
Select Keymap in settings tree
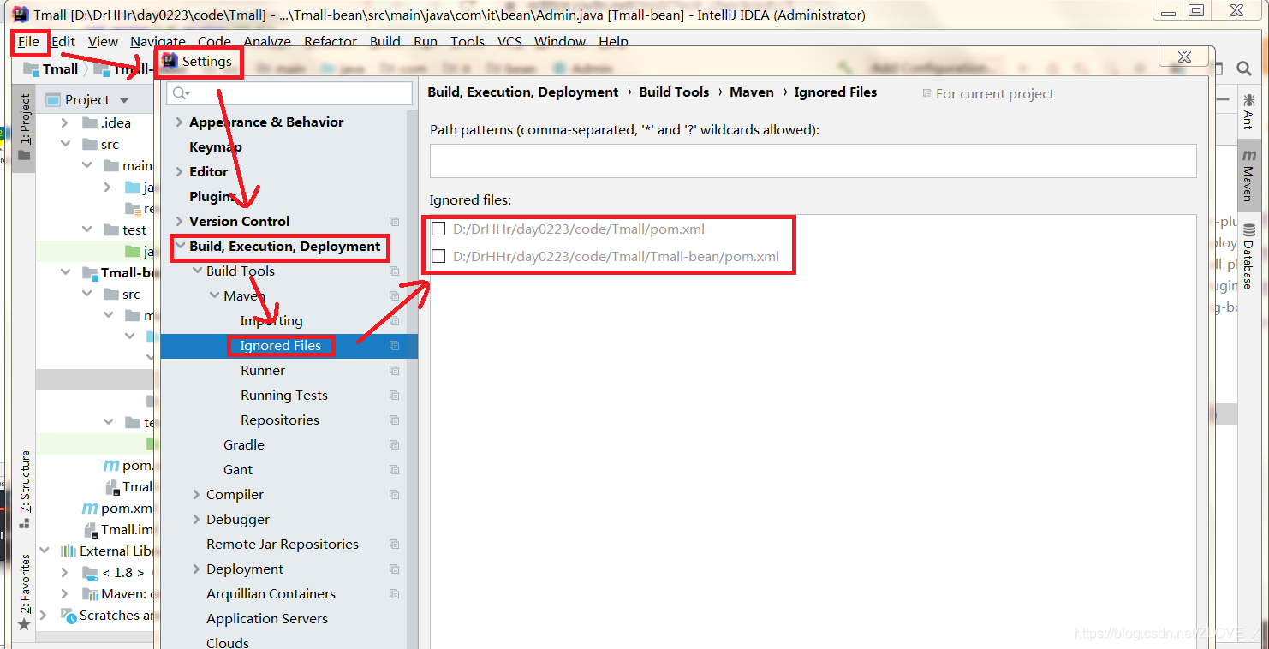[x=216, y=146]
